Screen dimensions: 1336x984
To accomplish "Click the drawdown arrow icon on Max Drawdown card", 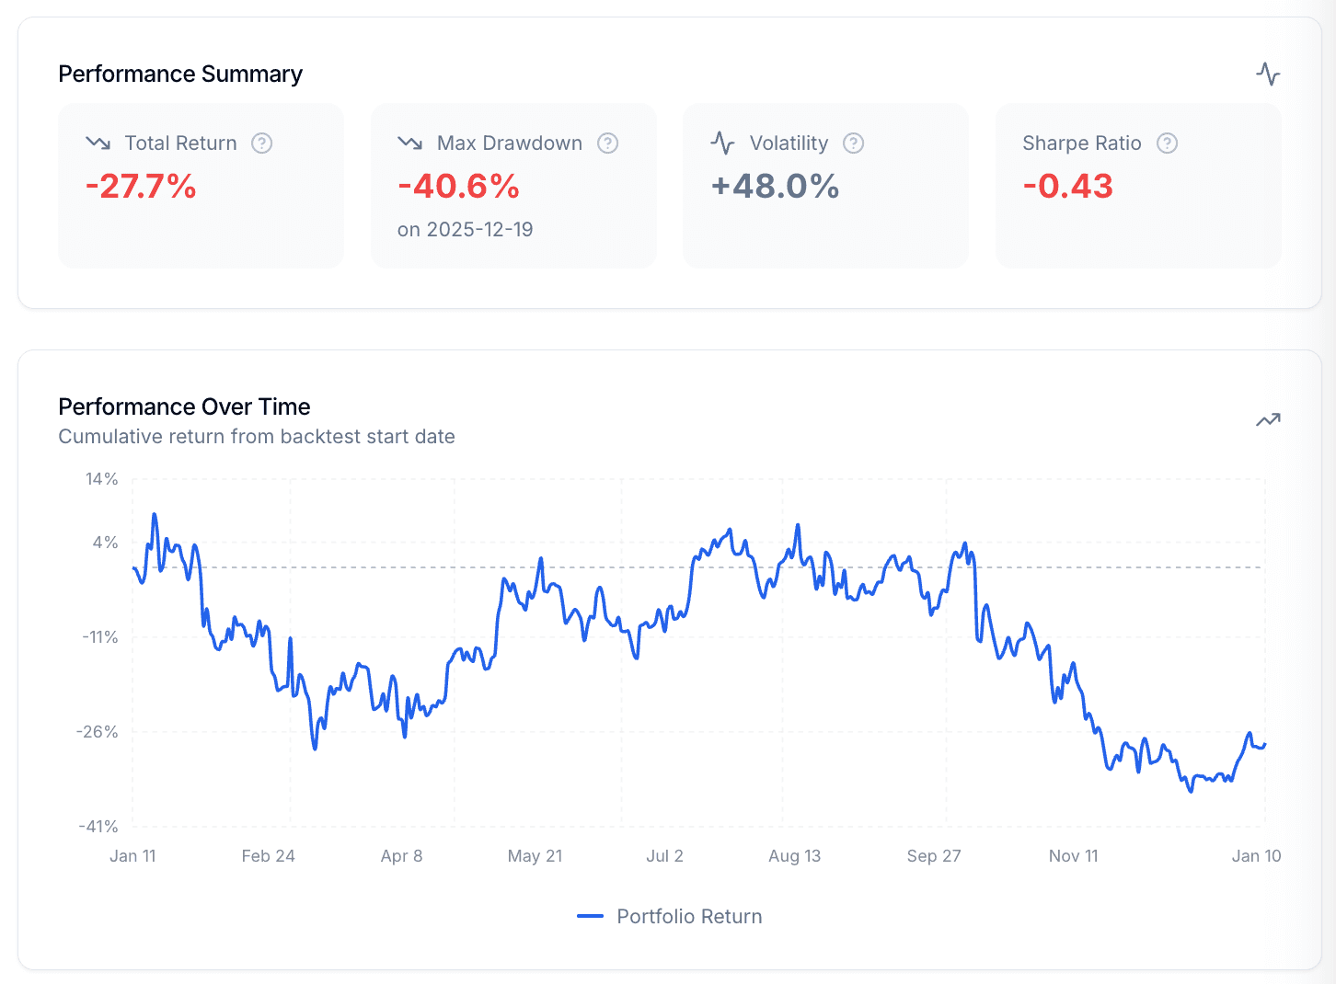I will [x=409, y=143].
